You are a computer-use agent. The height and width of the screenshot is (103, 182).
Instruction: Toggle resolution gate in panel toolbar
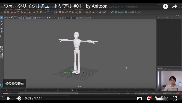[23, 18]
